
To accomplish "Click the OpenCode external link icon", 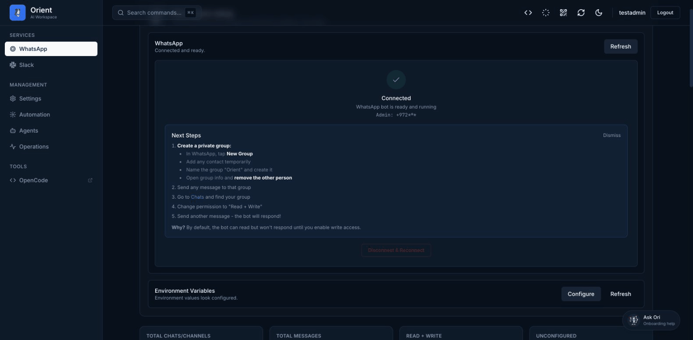I will point(90,180).
